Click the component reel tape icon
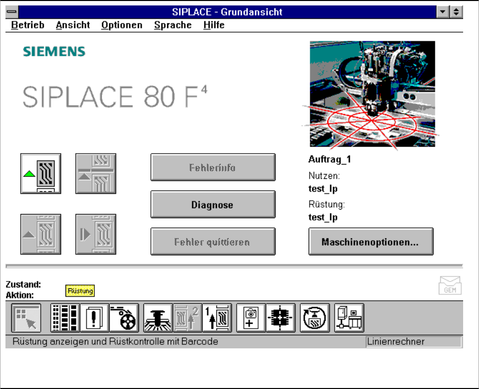The image size is (479, 389). click(x=124, y=318)
